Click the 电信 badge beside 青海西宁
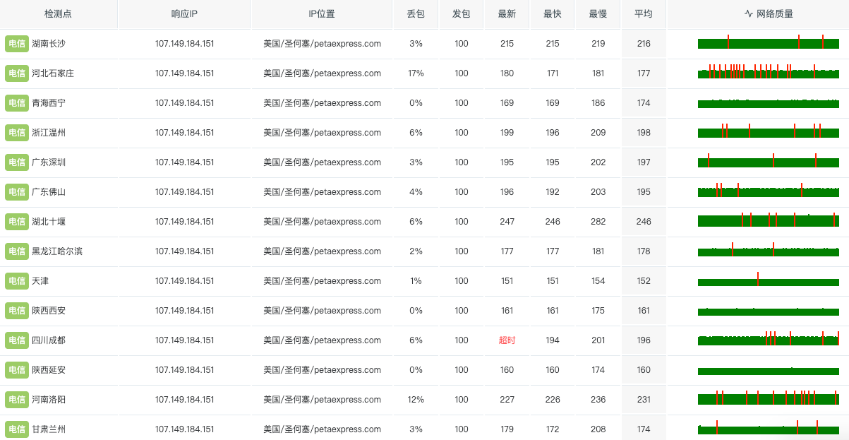The image size is (849, 440). point(16,103)
